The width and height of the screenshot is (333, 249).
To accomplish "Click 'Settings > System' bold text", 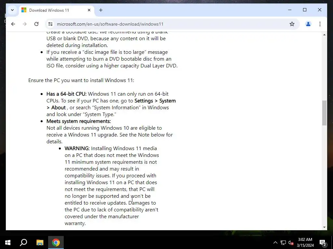I will click(155, 101).
